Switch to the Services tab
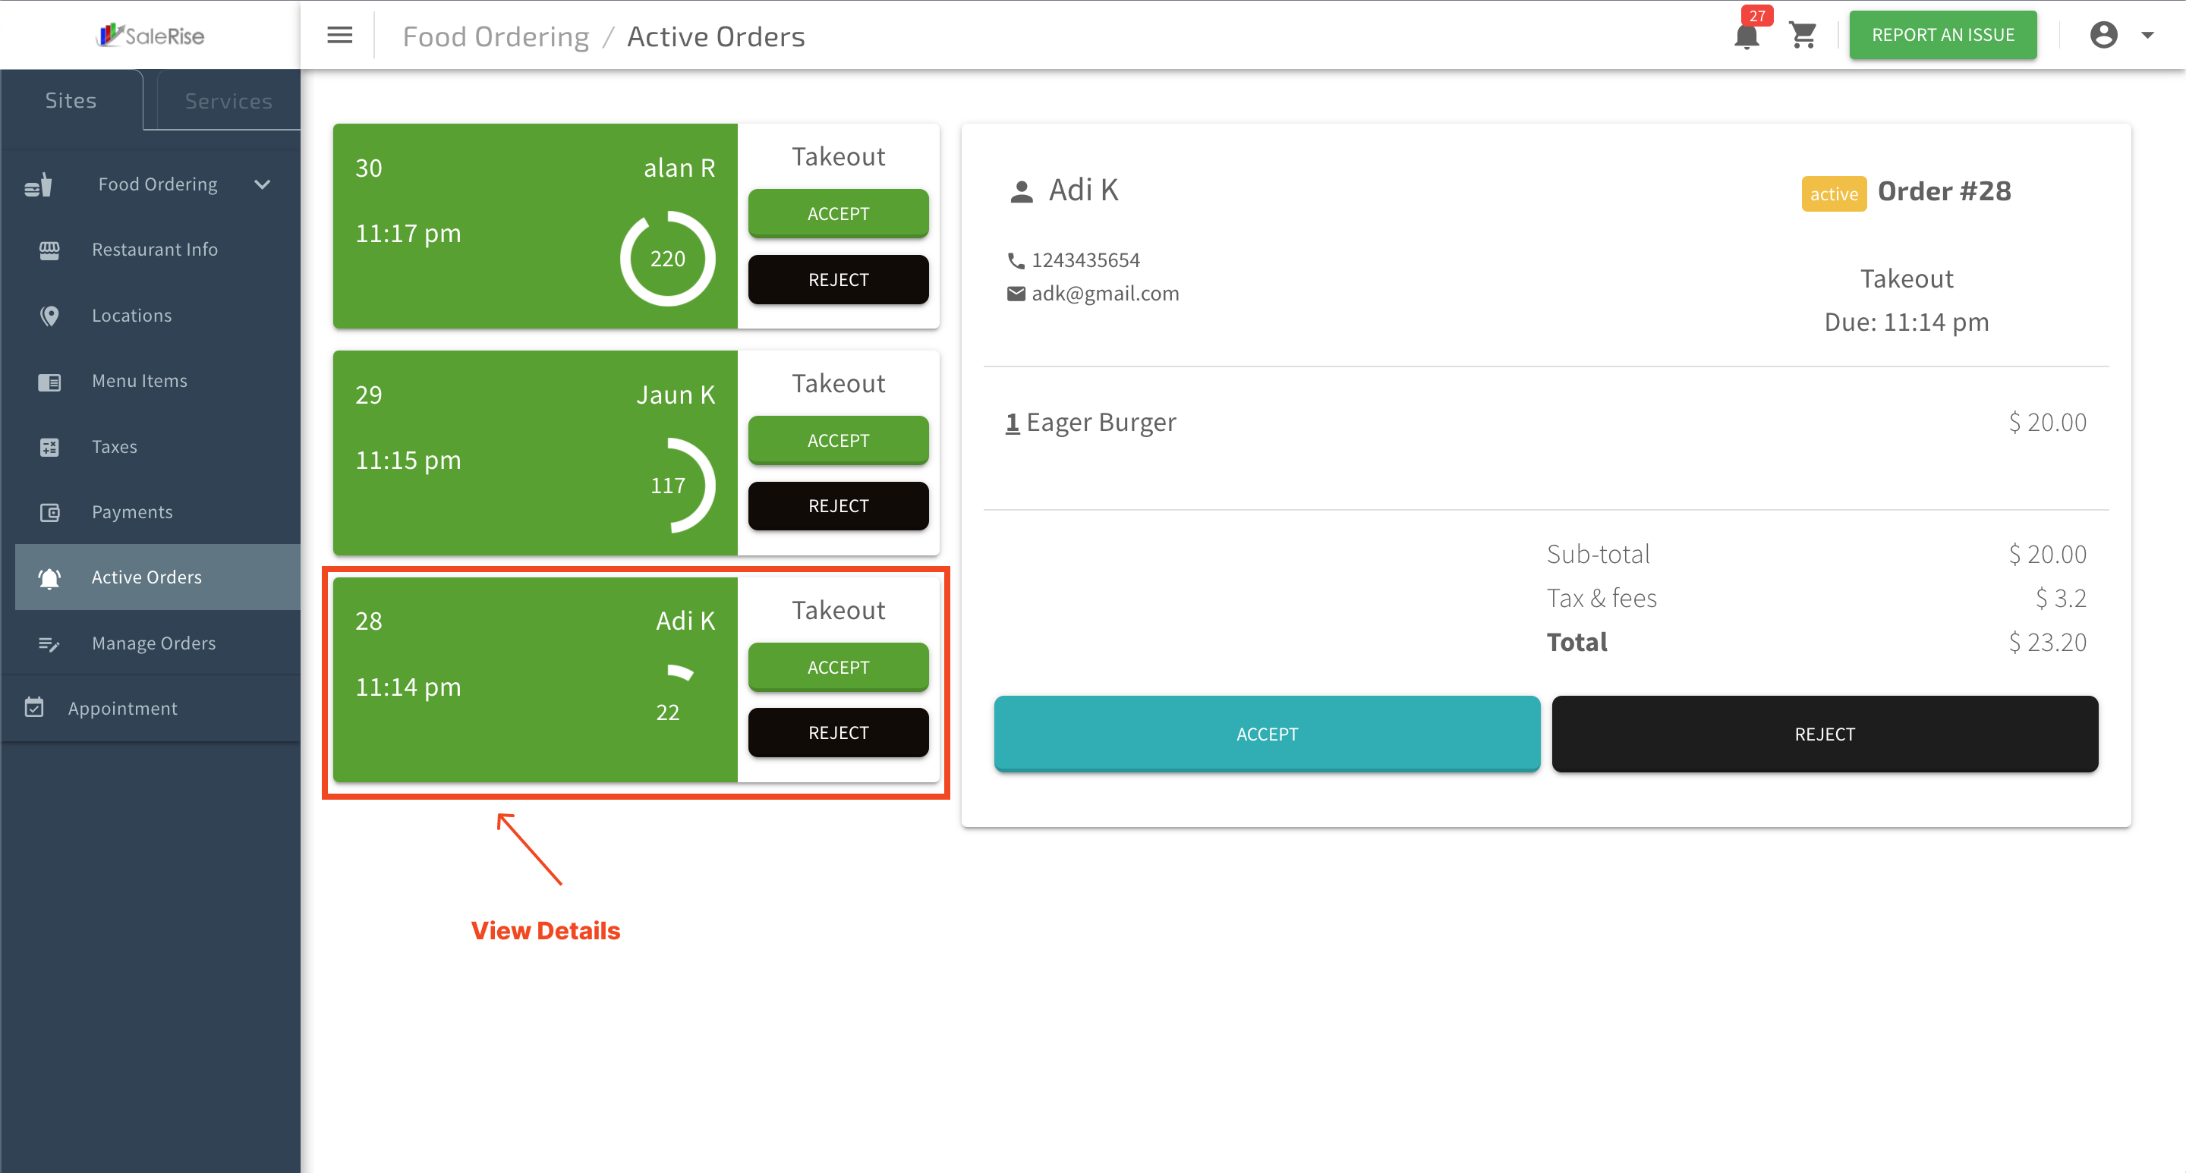The height and width of the screenshot is (1173, 2186). (x=228, y=101)
